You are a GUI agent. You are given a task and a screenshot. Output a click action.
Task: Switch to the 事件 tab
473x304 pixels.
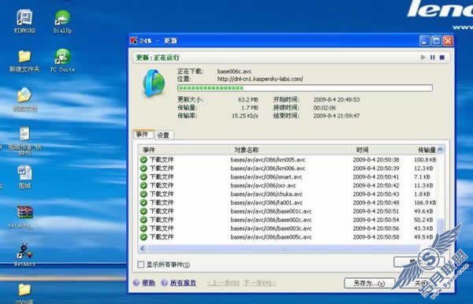tap(143, 135)
